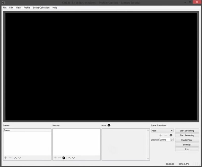Remove selected source with minus icon
Image resolution: width=202 pixels, height=167 pixels.
59,158
